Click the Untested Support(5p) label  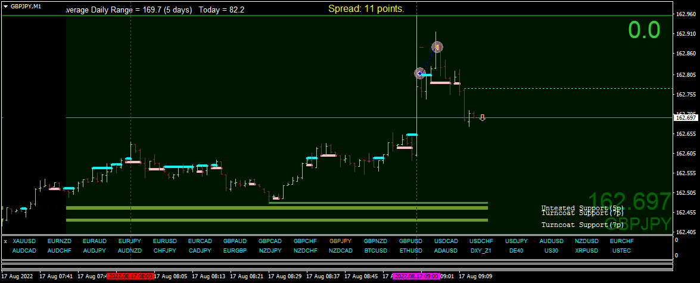[582, 208]
